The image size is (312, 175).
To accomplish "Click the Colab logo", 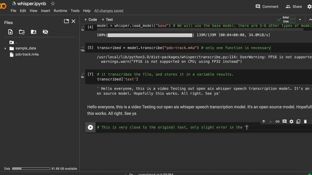I will pos(3,6).
